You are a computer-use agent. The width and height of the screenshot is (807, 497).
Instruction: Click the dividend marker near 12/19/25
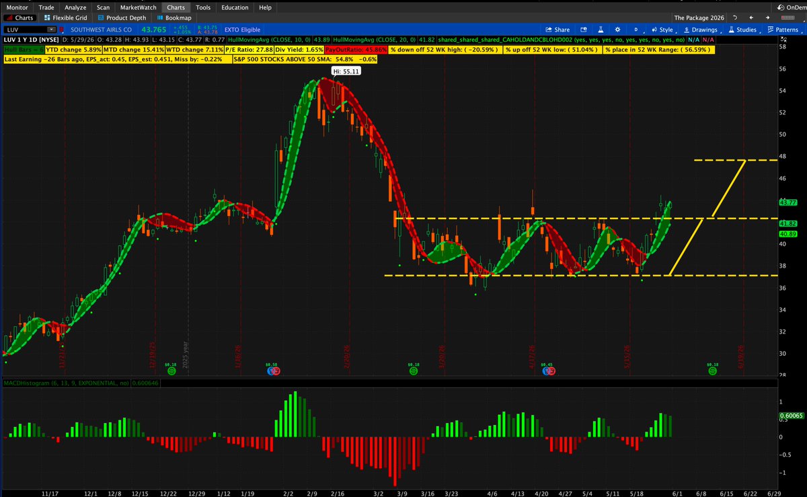pyautogui.click(x=171, y=371)
